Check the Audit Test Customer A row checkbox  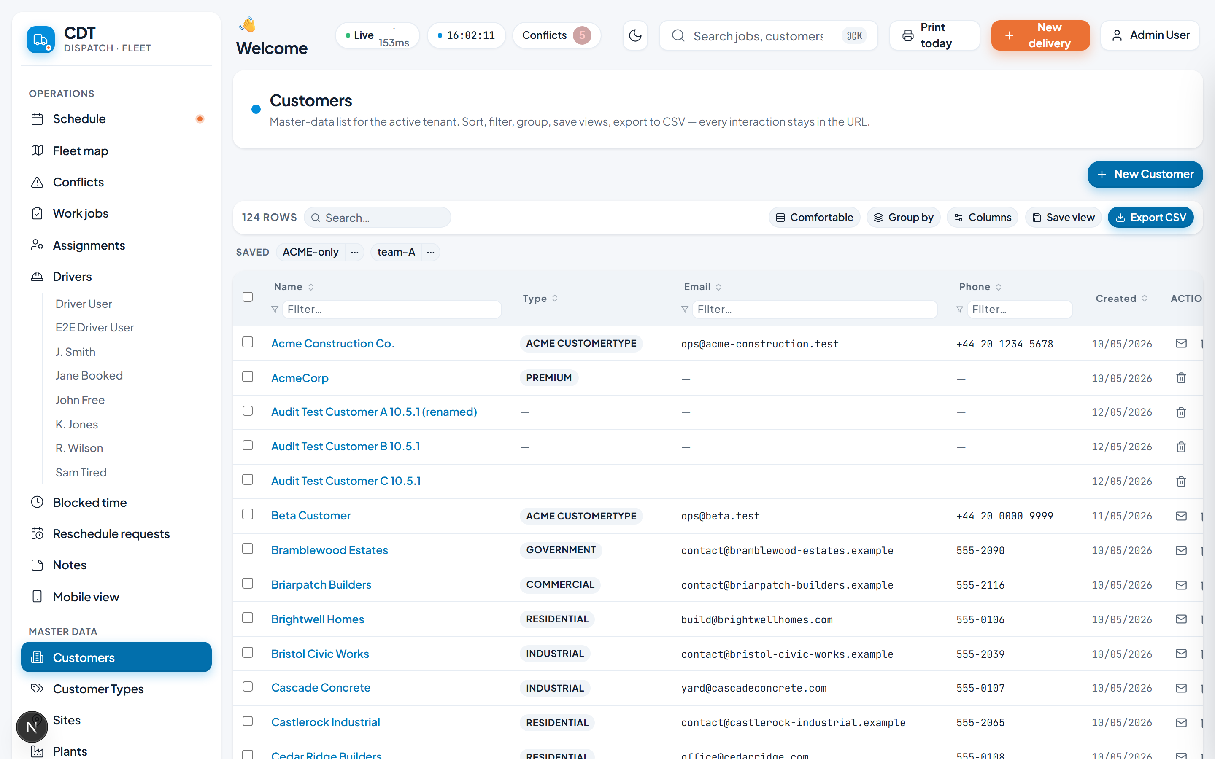248,411
